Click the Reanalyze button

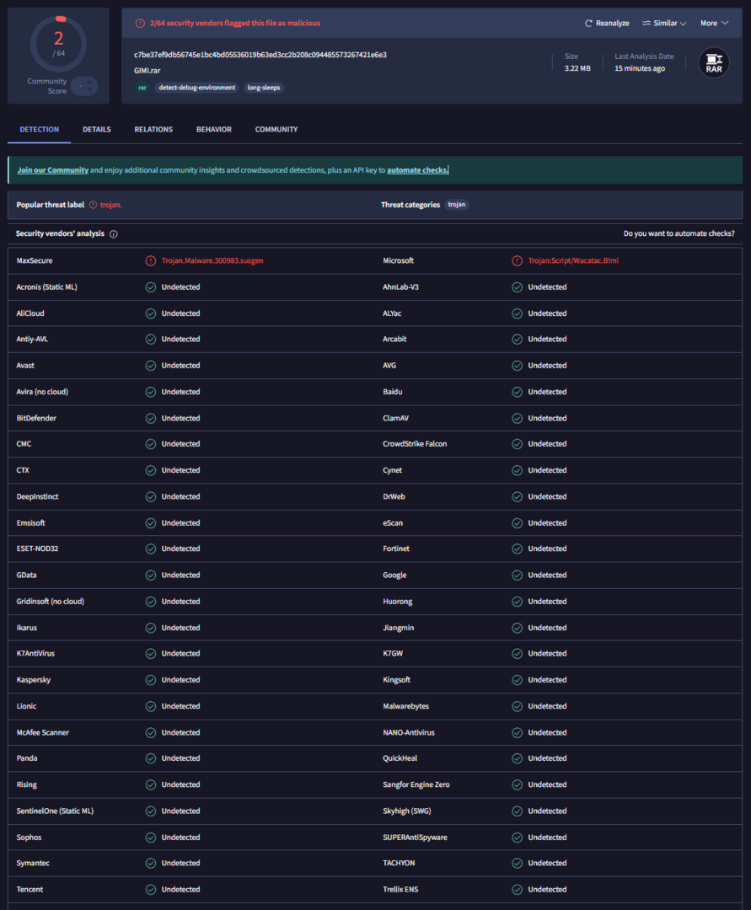[607, 24]
